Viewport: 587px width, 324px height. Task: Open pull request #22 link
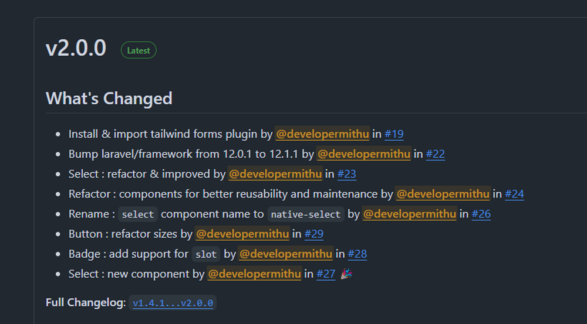[435, 154]
